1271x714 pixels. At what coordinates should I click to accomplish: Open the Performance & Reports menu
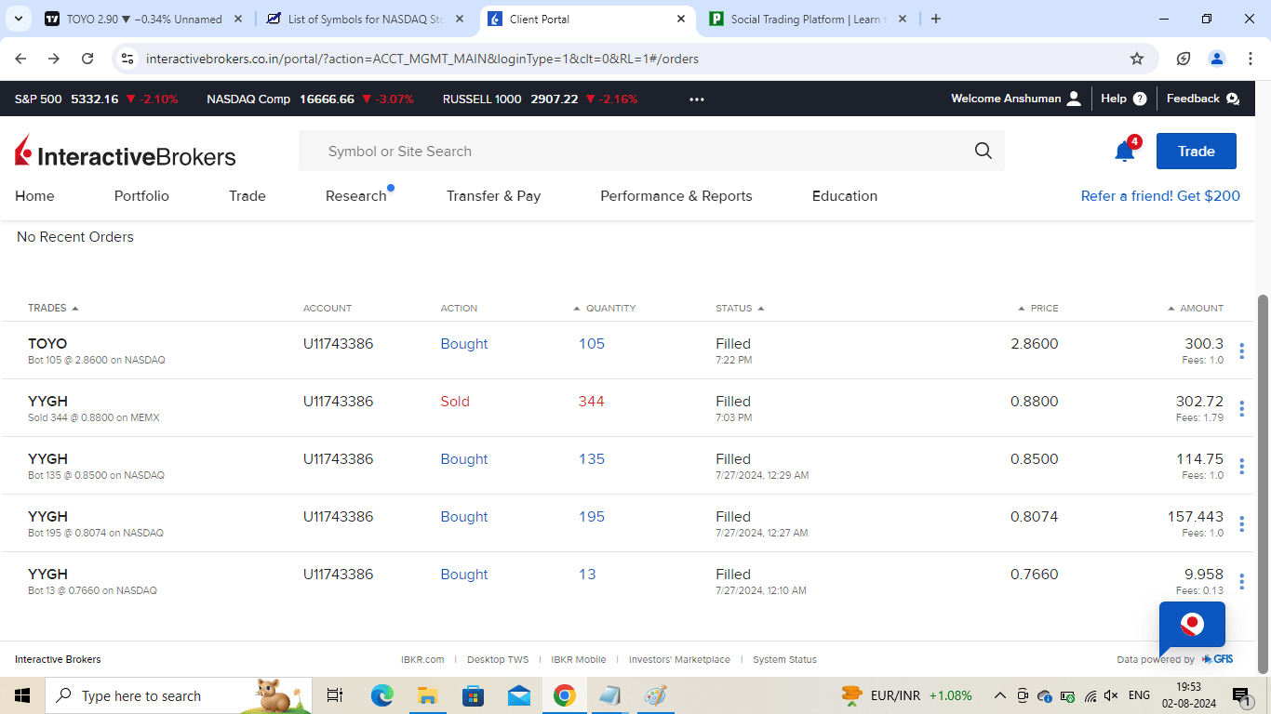676,196
